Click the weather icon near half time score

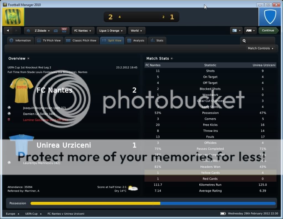(133, 188)
